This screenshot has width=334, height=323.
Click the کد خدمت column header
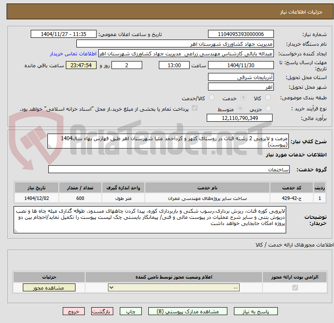pyautogui.click(x=291, y=188)
